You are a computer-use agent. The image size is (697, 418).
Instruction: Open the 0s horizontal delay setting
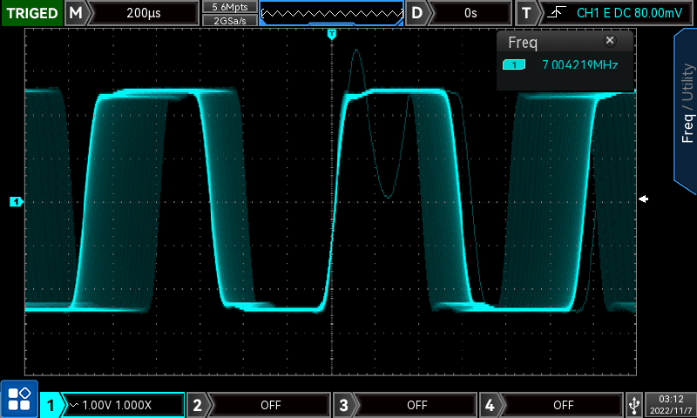tap(470, 13)
